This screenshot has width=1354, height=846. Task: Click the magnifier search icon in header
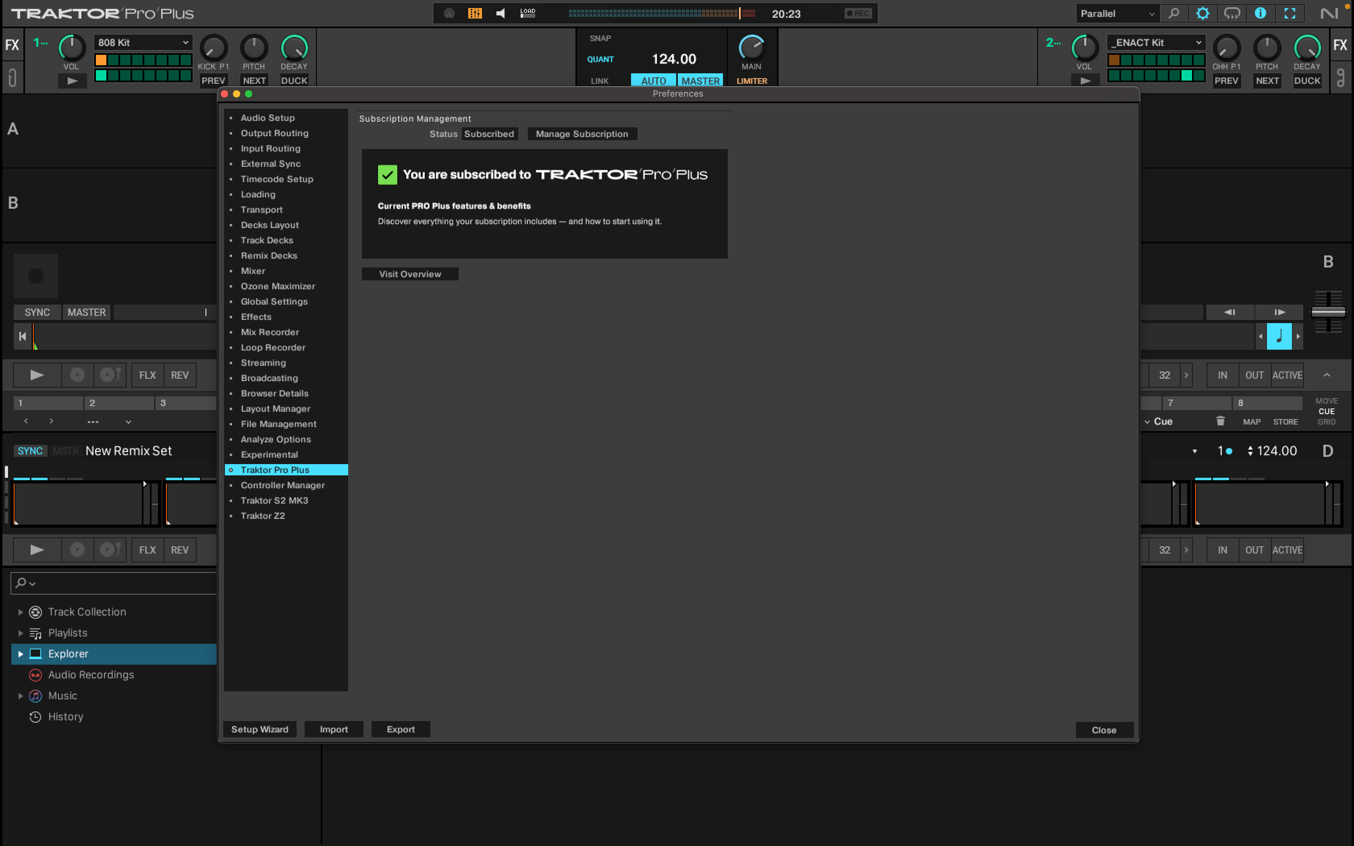1174,13
